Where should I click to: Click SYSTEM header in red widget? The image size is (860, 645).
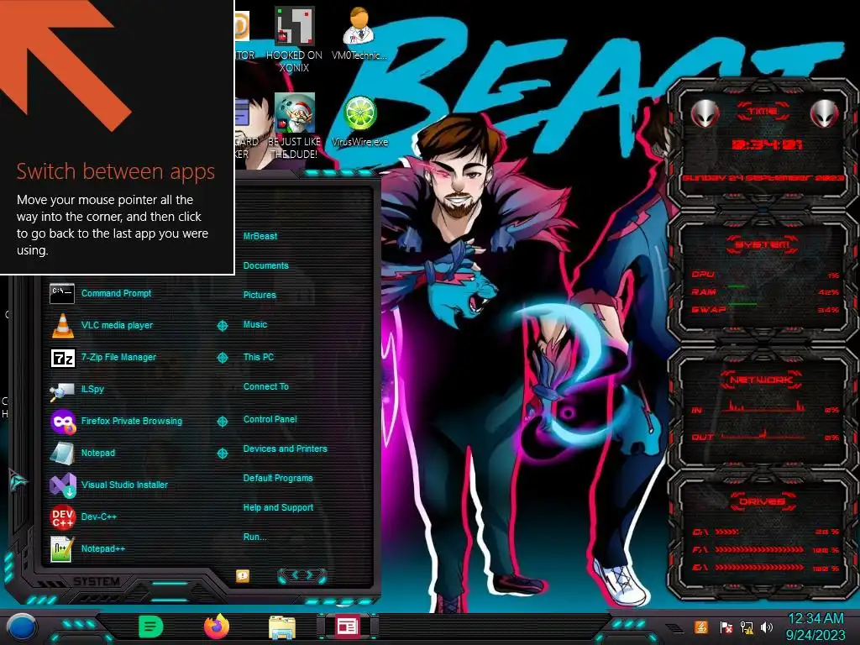click(x=762, y=244)
